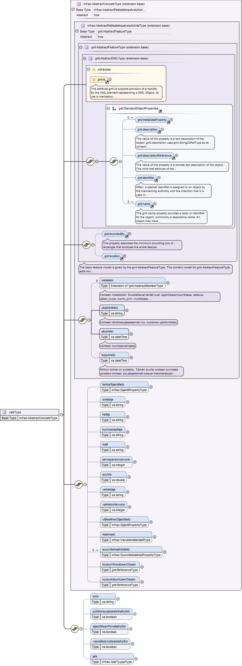Image resolution: width=242 pixels, height=666 pixels.
Task: Expand suunnitelmalinkkitieto element
Action: [x=165, y=552]
